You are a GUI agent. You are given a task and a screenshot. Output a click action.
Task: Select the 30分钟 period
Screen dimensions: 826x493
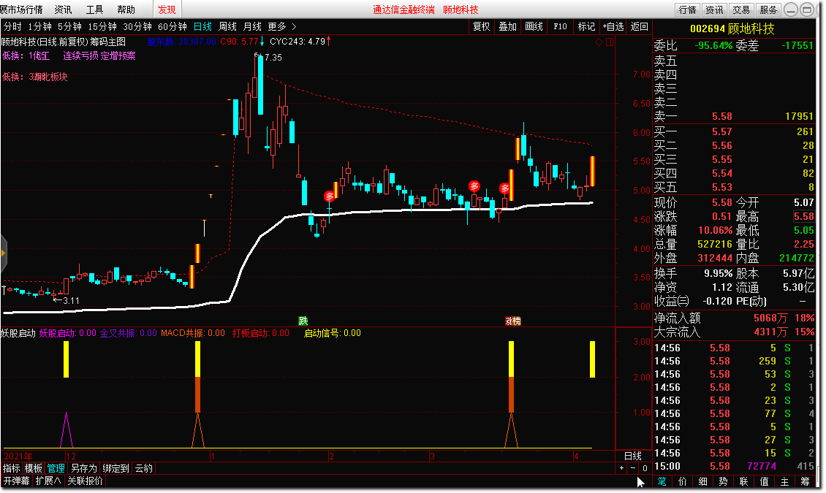[x=137, y=26]
